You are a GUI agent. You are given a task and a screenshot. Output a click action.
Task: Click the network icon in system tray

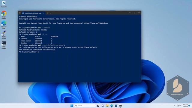pyautogui.click(x=178, y=106)
